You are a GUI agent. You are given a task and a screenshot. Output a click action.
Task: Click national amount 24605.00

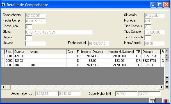click(x=121, y=56)
